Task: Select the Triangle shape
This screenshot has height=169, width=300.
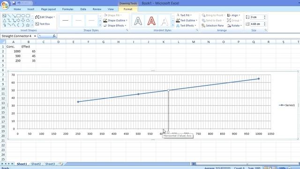Action: point(4,20)
